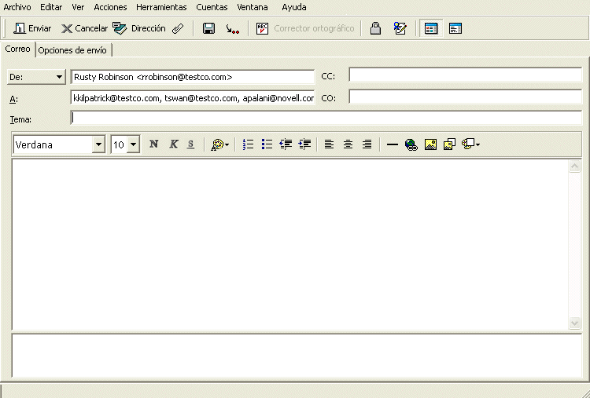Open the Ver menu
Screen dimensions: 590x398
78,7
